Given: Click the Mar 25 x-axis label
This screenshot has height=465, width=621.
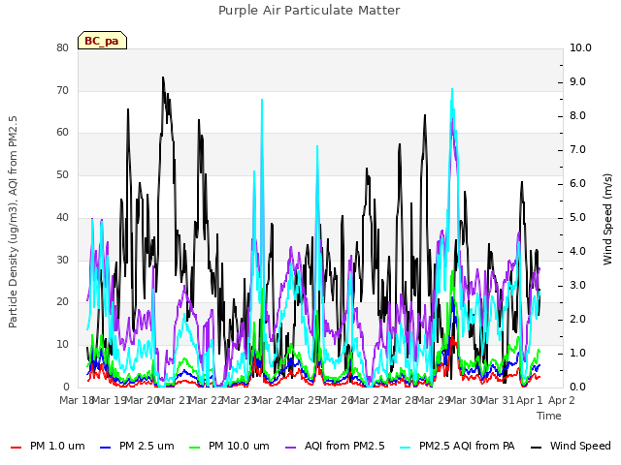Looking at the screenshot, I should tap(303, 400).
